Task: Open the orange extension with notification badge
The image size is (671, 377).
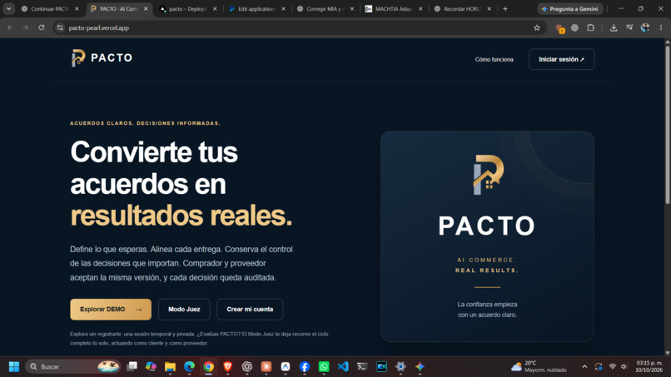Action: click(559, 28)
